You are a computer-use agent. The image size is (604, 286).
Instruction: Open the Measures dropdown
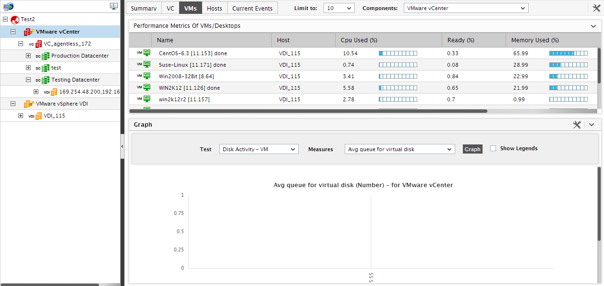pos(399,149)
